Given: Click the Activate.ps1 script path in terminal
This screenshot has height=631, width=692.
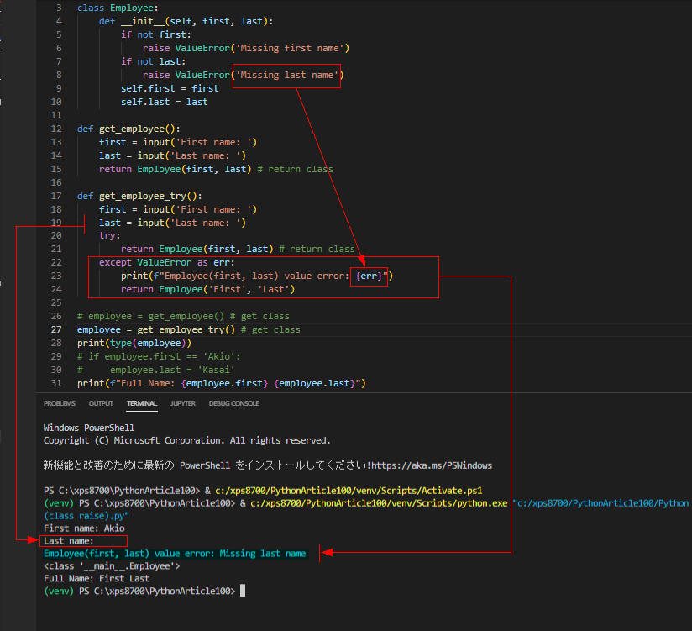Looking at the screenshot, I should pyautogui.click(x=349, y=491).
